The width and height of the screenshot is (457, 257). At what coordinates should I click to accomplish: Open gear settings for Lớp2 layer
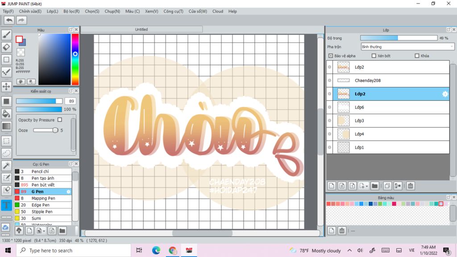(x=445, y=94)
